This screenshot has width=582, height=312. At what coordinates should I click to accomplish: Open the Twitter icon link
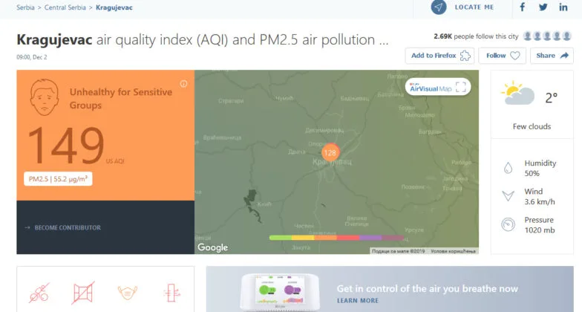pyautogui.click(x=543, y=7)
